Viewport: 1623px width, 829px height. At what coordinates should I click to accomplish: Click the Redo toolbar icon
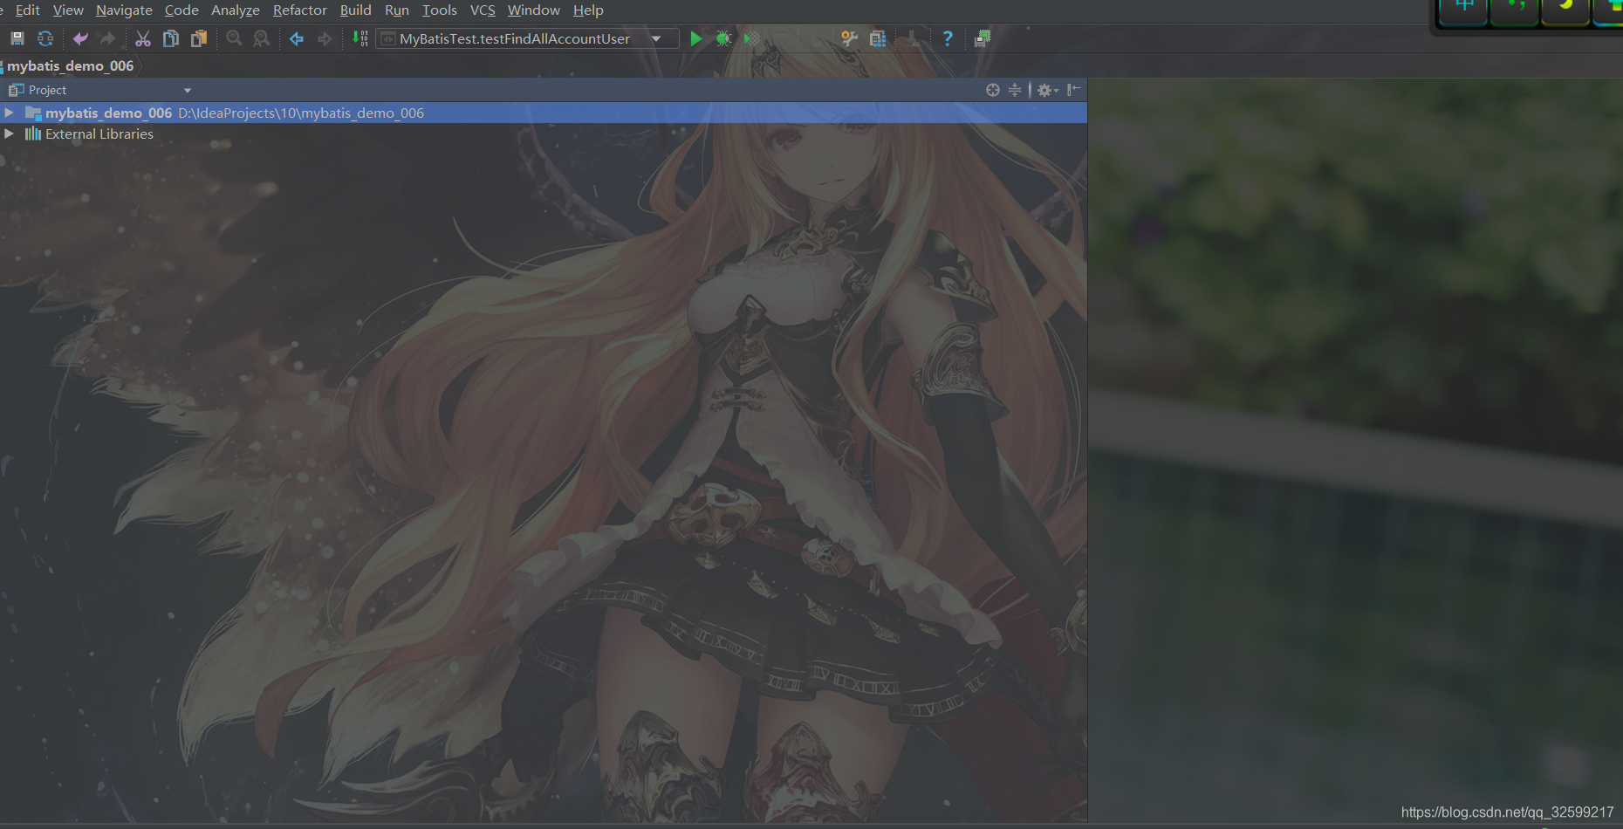[x=107, y=38]
